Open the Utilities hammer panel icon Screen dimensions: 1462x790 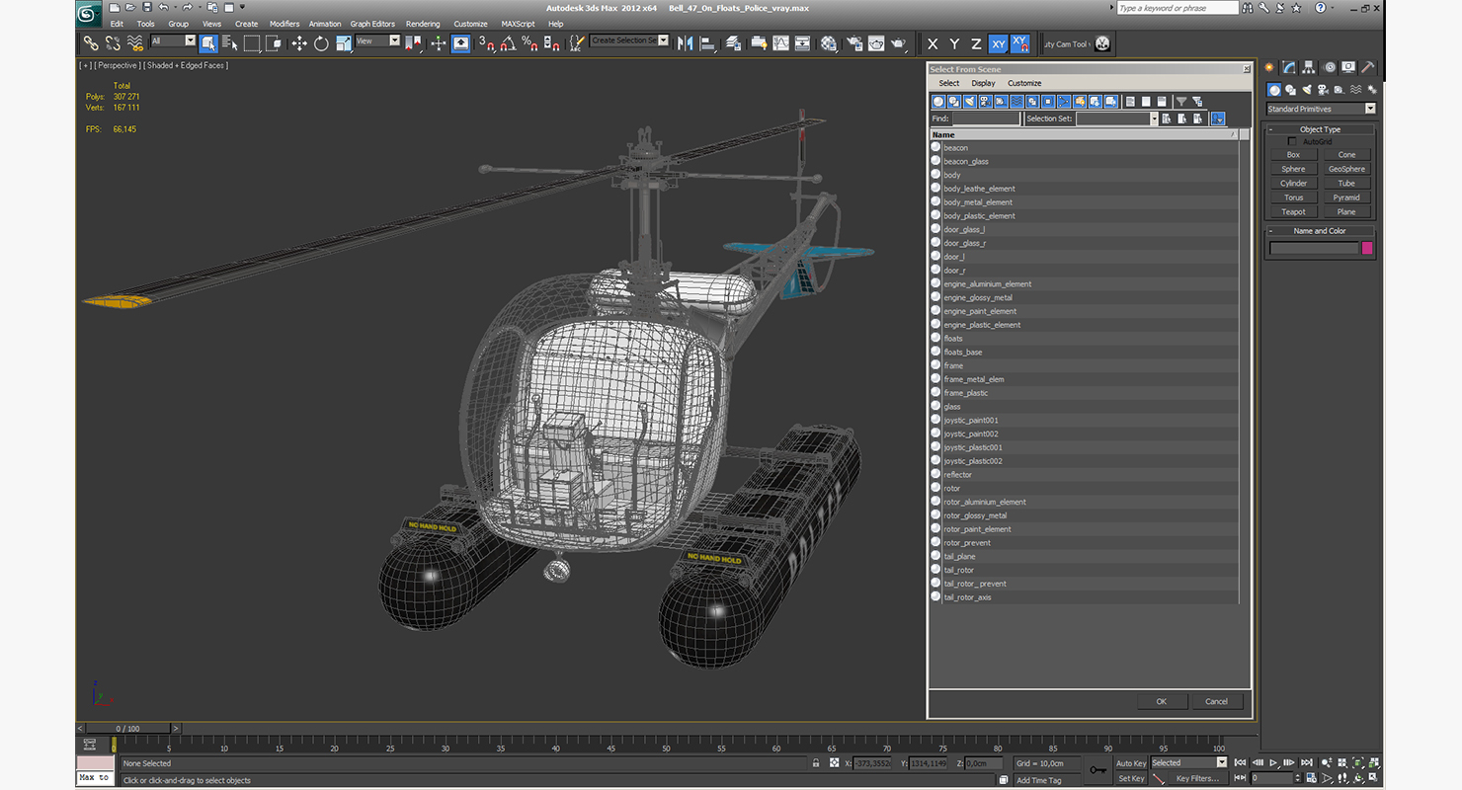click(x=1368, y=68)
